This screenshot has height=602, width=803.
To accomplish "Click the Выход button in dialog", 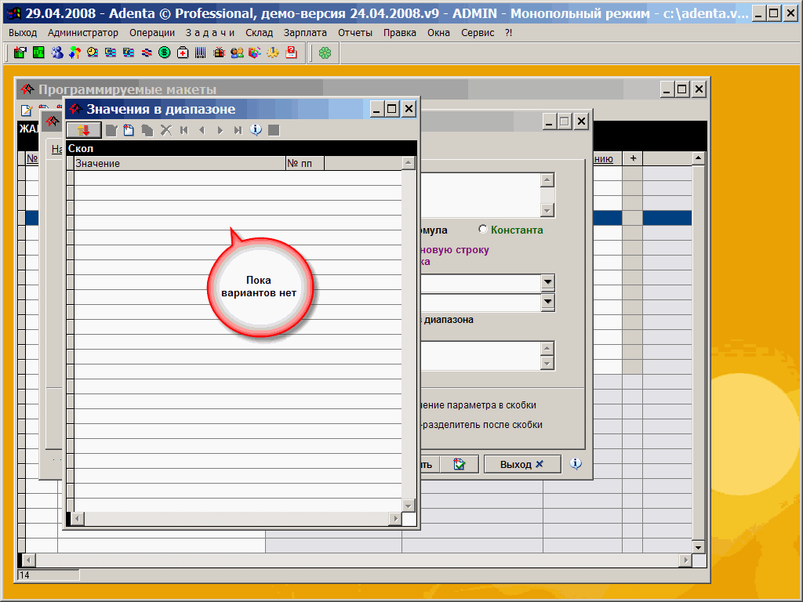I will click(521, 464).
